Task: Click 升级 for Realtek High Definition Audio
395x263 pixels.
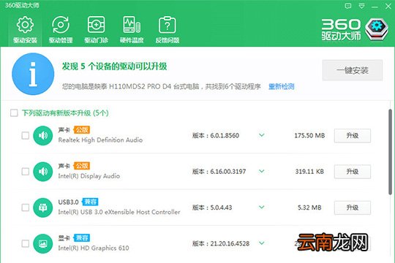Action: point(353,136)
